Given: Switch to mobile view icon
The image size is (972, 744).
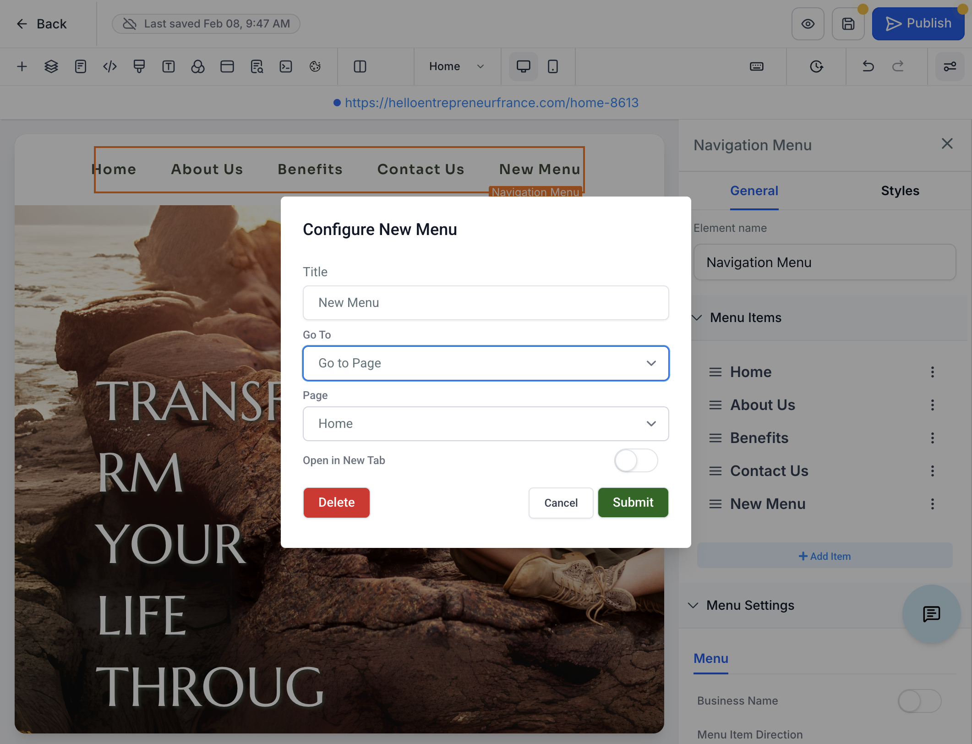Looking at the screenshot, I should (x=553, y=66).
